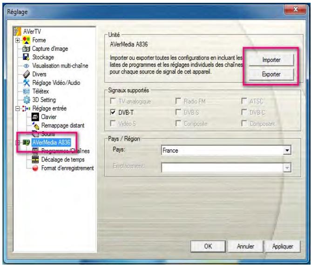Enable the ATSC checkbox
Image resolution: width=311 pixels, height=265 pixels.
pos(244,101)
